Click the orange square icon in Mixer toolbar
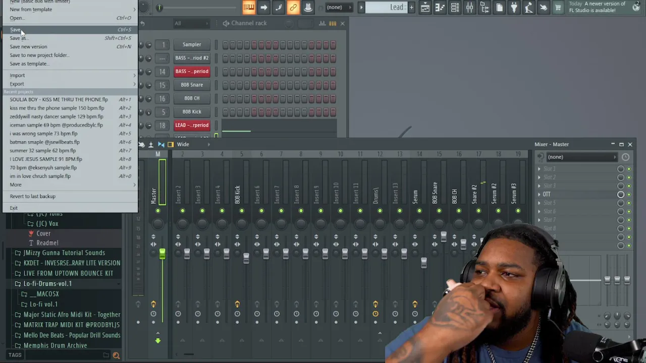 pyautogui.click(x=171, y=145)
